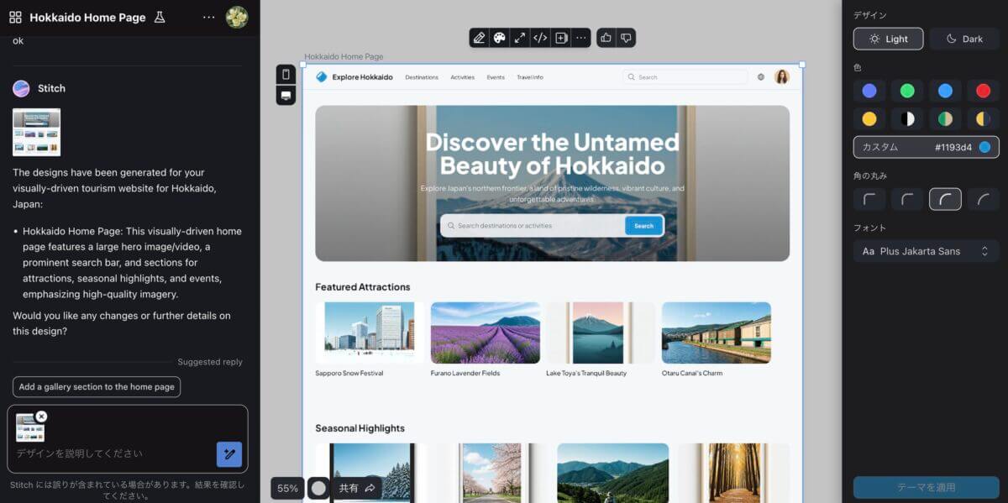Click the thumbs down feedback icon
1008x503 pixels.
(x=626, y=38)
